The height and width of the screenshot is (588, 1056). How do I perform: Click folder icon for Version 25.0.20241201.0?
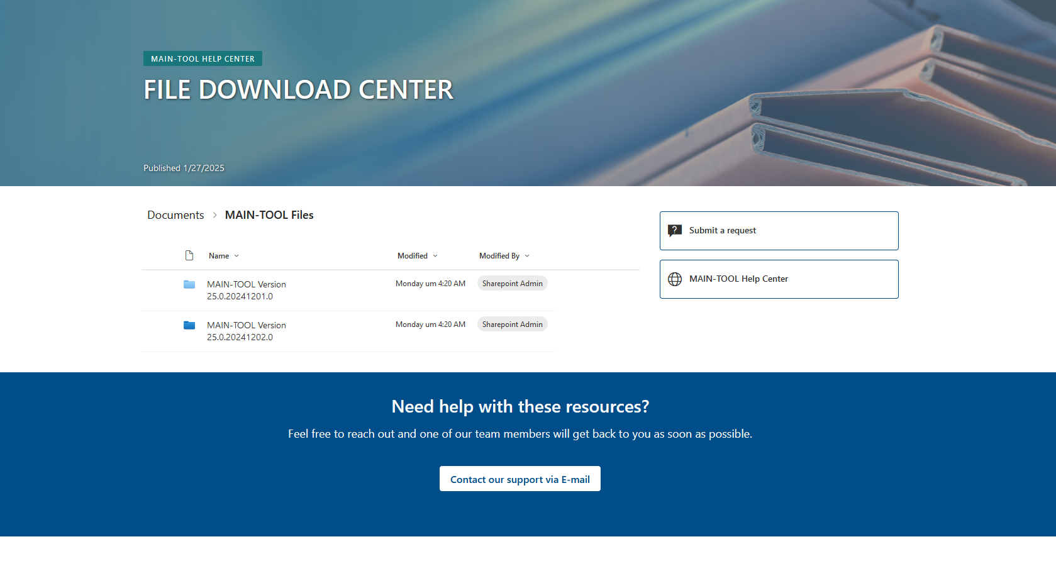tap(189, 284)
